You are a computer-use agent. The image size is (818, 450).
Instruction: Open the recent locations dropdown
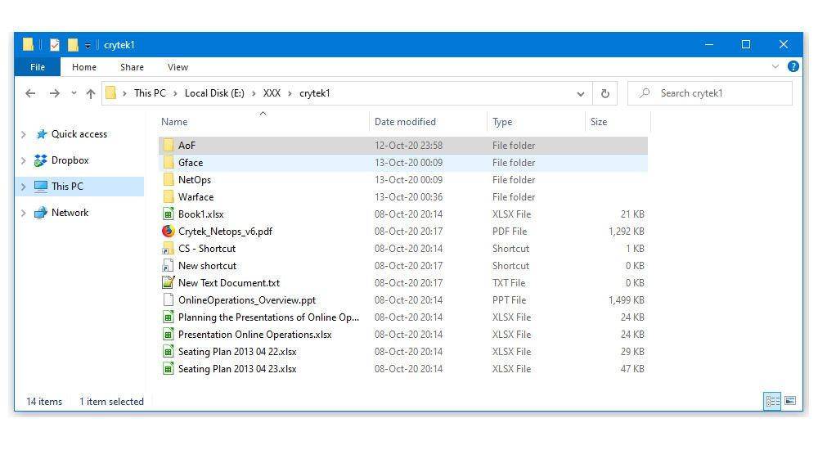[x=74, y=93]
